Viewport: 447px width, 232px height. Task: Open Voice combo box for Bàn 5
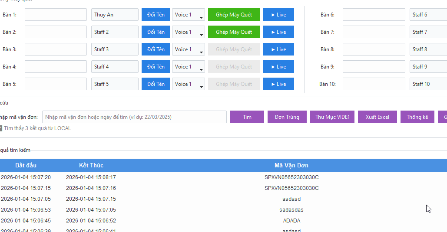pyautogui.click(x=189, y=84)
